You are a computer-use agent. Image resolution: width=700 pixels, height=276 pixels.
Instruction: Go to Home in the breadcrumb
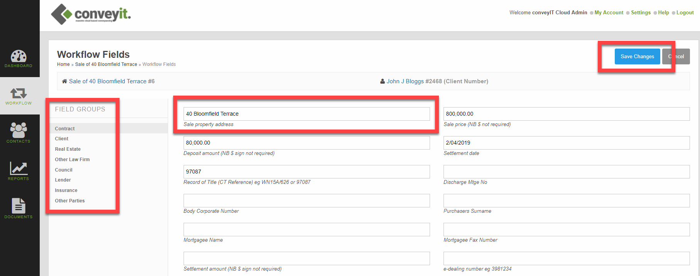tap(63, 64)
